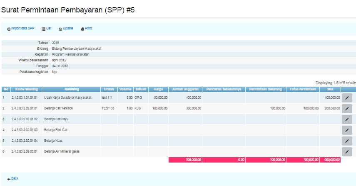
Task: Edit the Belanja Cat Tembok row
Action: [x=346, y=109]
